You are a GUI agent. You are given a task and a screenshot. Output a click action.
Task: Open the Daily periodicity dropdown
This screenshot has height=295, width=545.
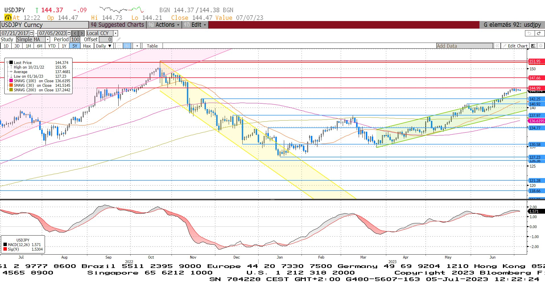tap(104, 46)
